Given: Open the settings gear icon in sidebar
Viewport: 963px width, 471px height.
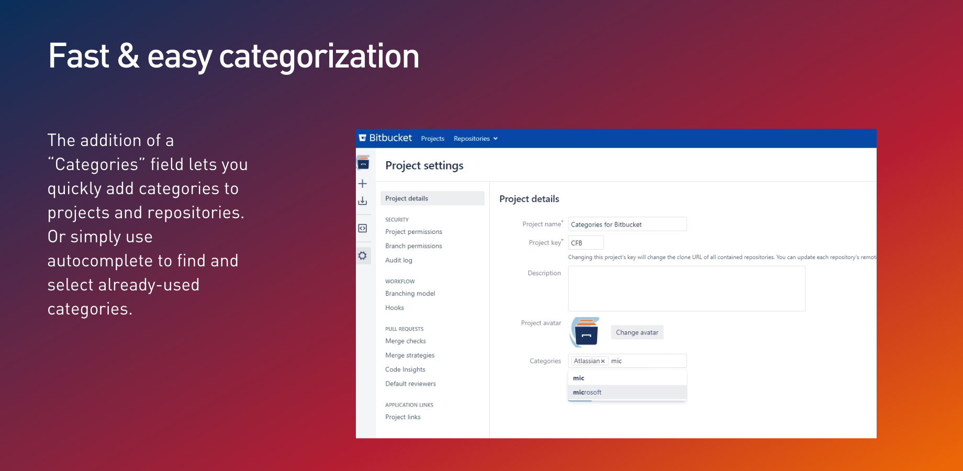Looking at the screenshot, I should 363,256.
